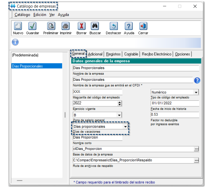Open the Preliminar print preview icon
Image resolution: width=206 pixels, height=188 pixels.
[51, 26]
